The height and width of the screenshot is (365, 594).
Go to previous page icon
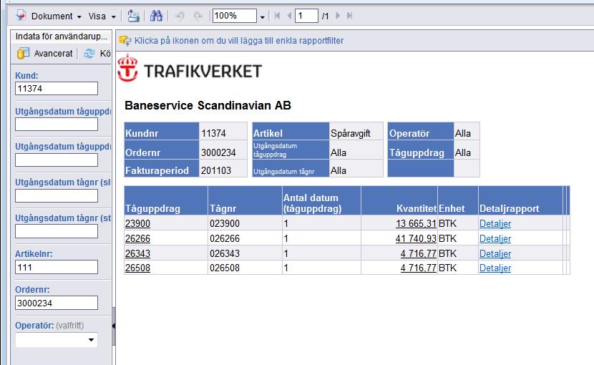289,16
